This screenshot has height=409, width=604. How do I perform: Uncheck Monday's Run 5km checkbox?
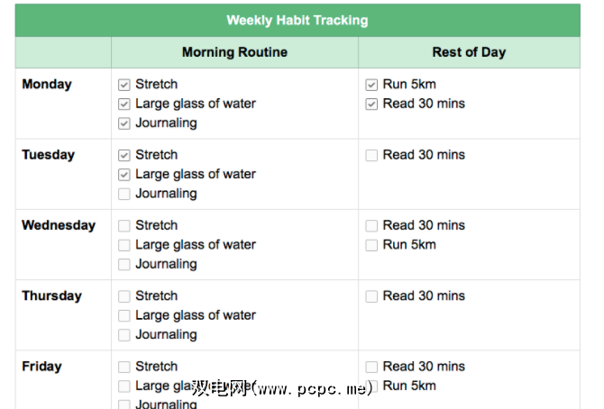coord(371,85)
